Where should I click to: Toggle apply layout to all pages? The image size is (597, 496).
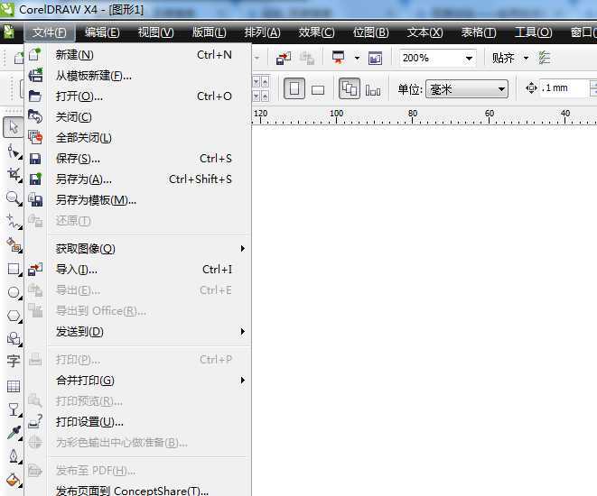click(x=350, y=88)
